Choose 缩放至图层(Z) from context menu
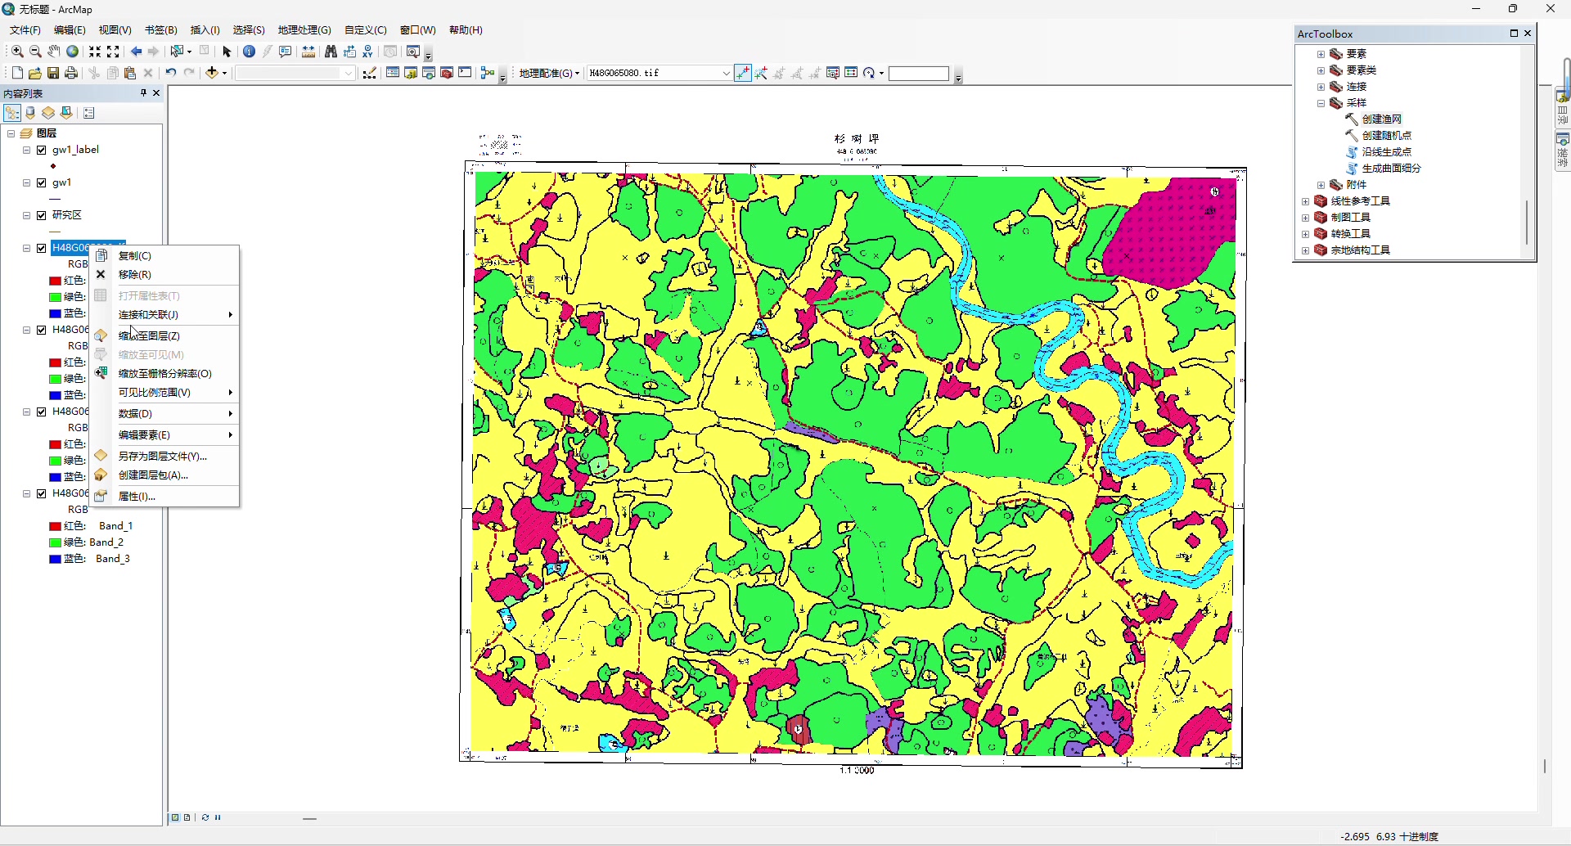 [x=149, y=335]
